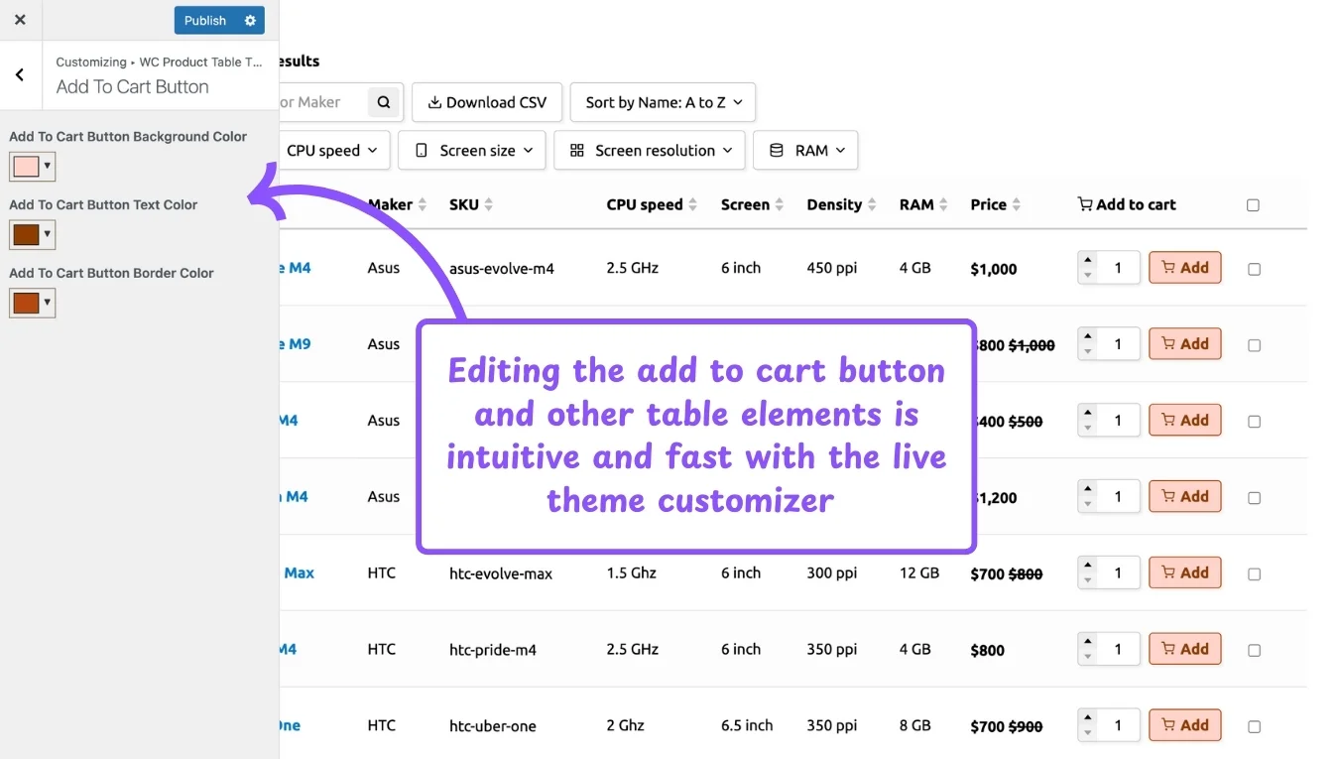Add asus-evolve-m4 to cart
1339x759 pixels.
click(1185, 268)
